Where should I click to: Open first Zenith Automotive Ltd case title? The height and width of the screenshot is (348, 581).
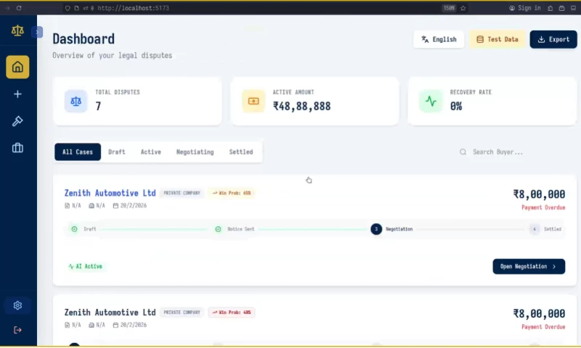pyautogui.click(x=110, y=193)
